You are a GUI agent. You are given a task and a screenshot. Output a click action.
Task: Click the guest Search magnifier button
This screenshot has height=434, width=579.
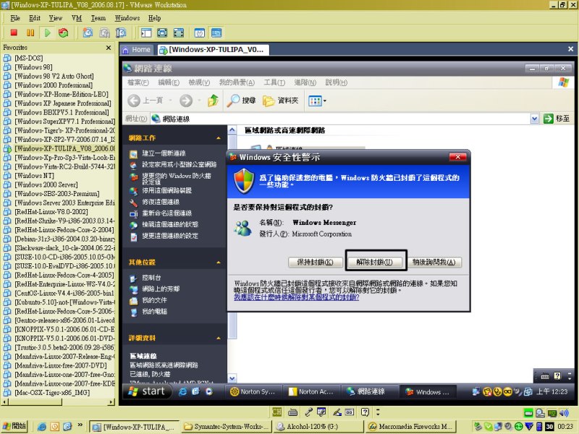pyautogui.click(x=241, y=101)
